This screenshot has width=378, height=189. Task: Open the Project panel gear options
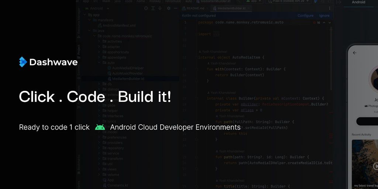coord(169,8)
